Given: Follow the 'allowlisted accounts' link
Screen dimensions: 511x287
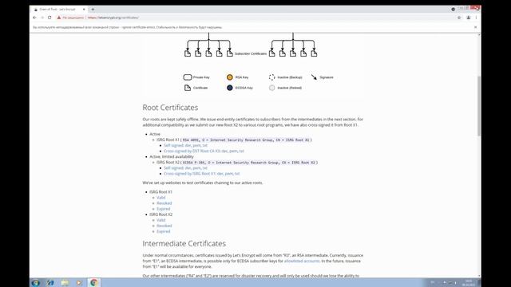Looking at the screenshot, I should (302, 261).
